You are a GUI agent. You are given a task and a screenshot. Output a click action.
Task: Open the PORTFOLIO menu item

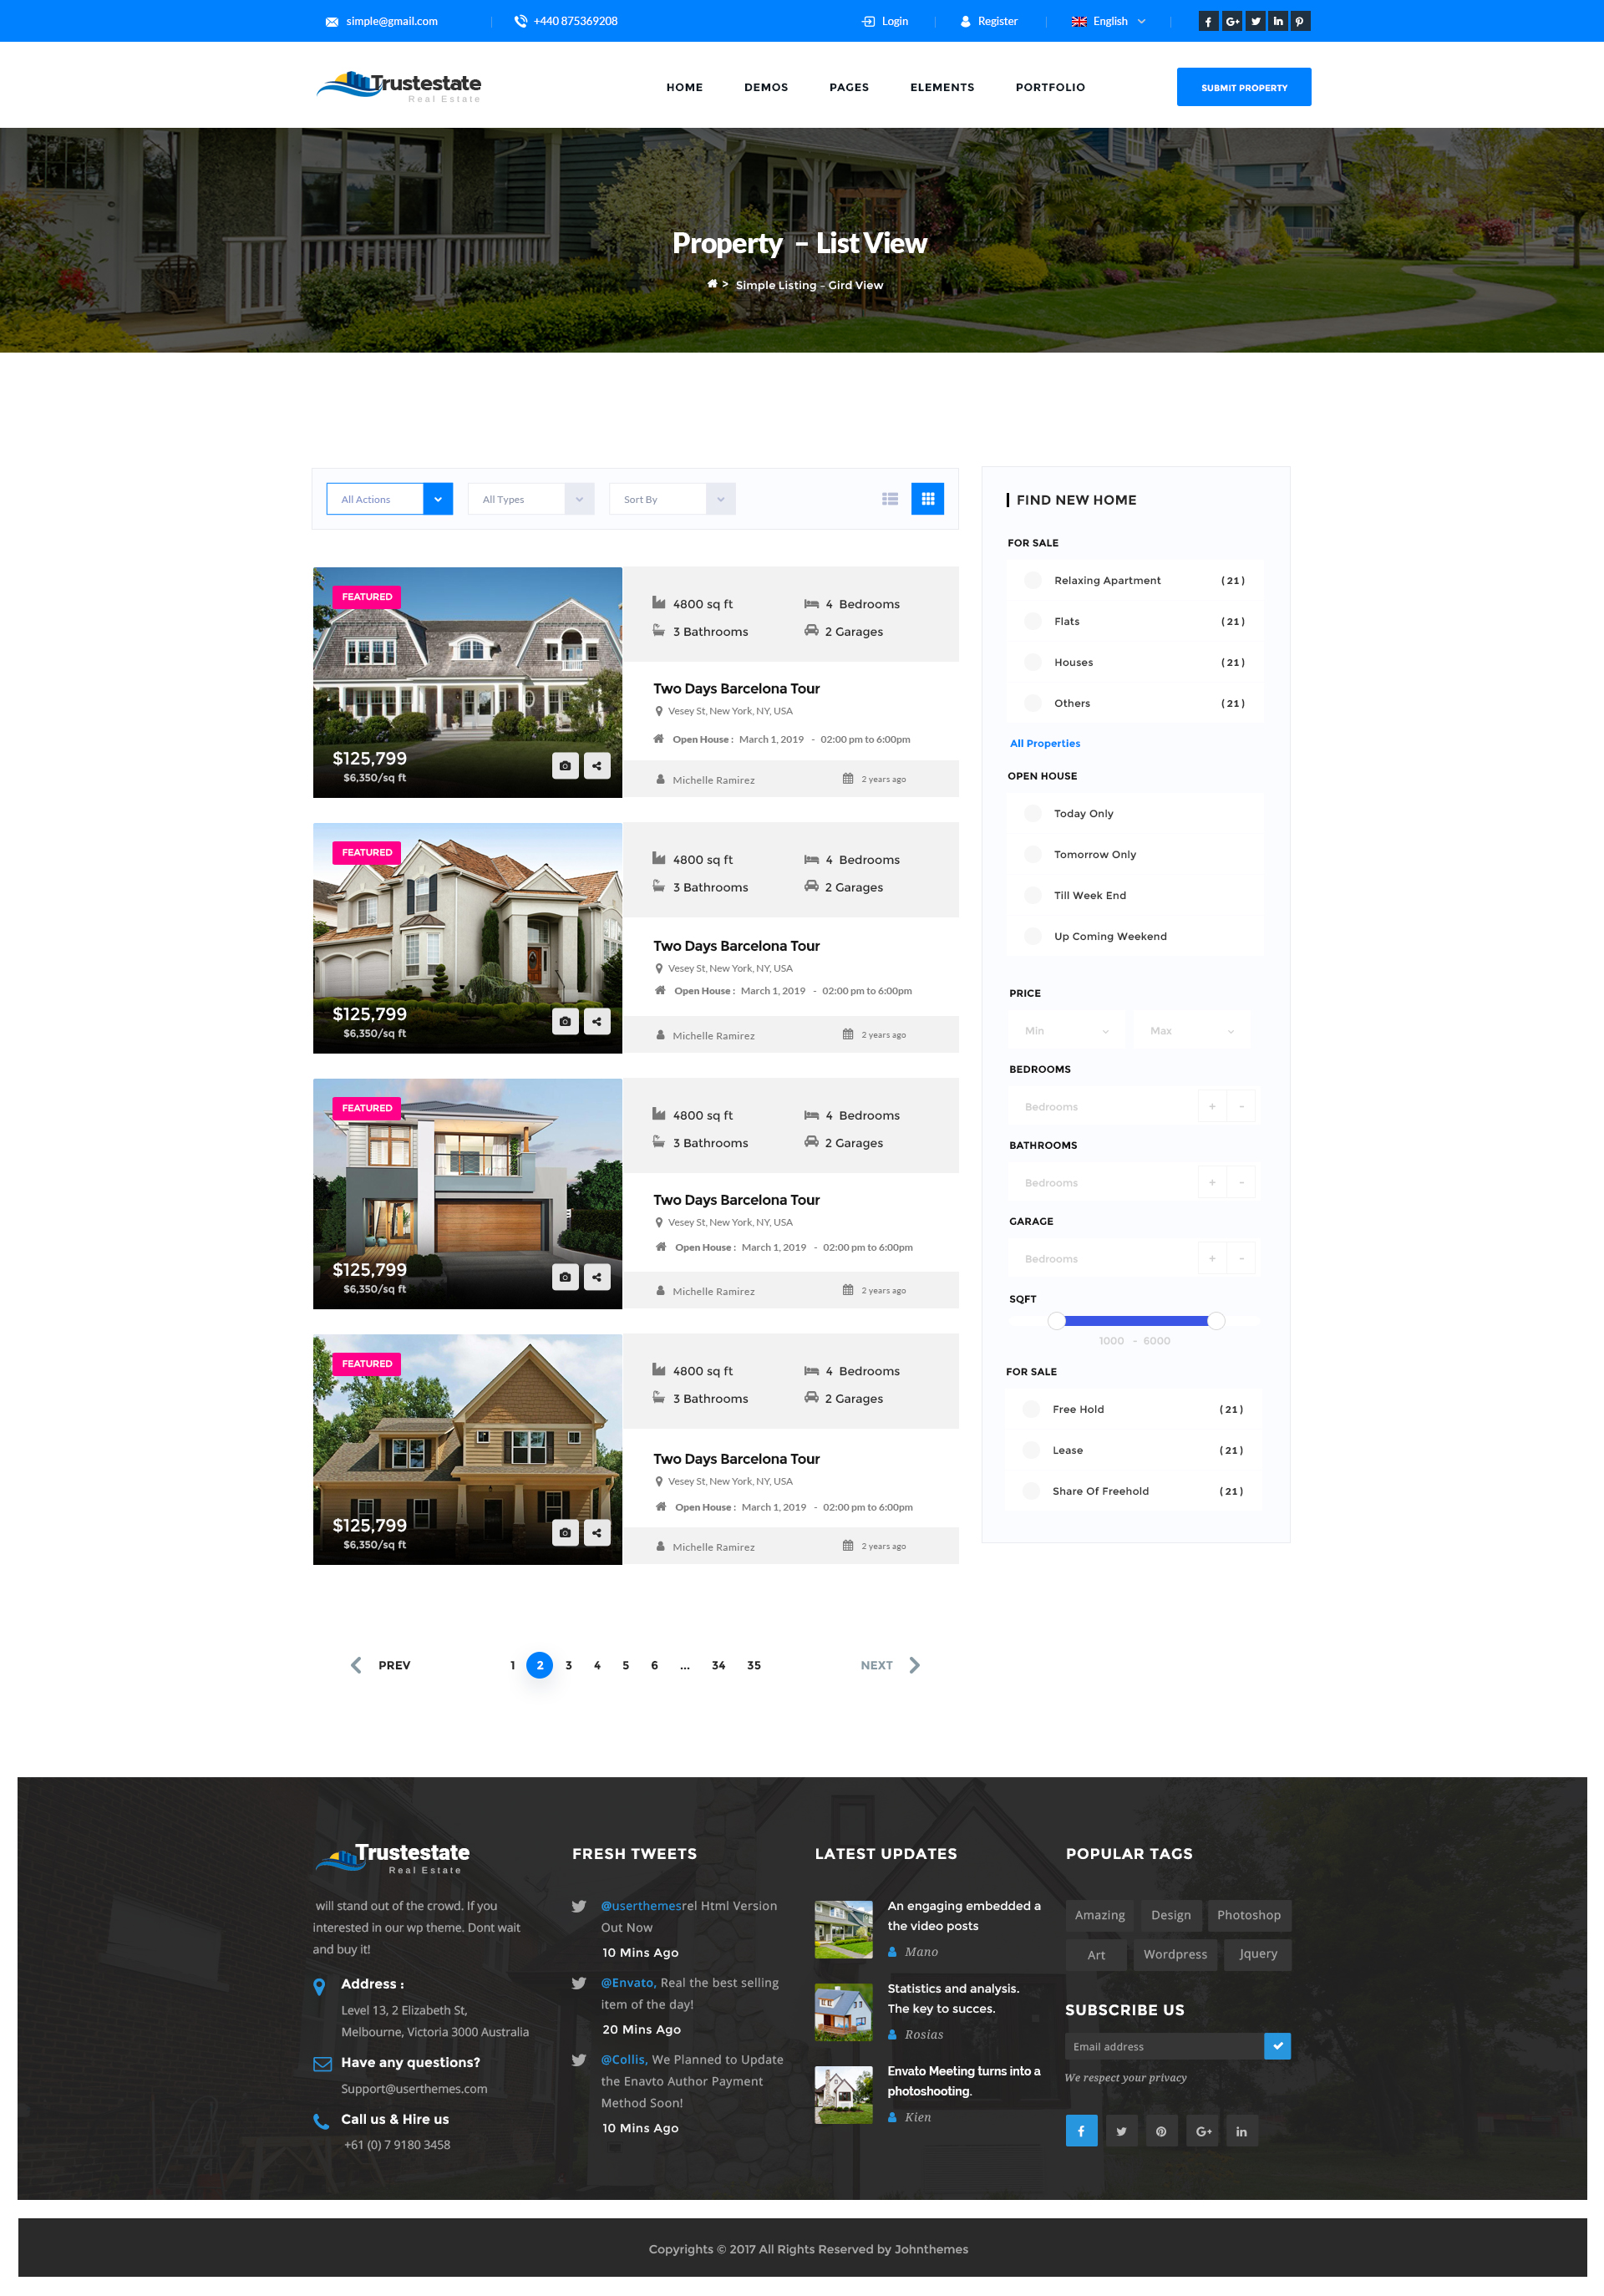[1049, 87]
